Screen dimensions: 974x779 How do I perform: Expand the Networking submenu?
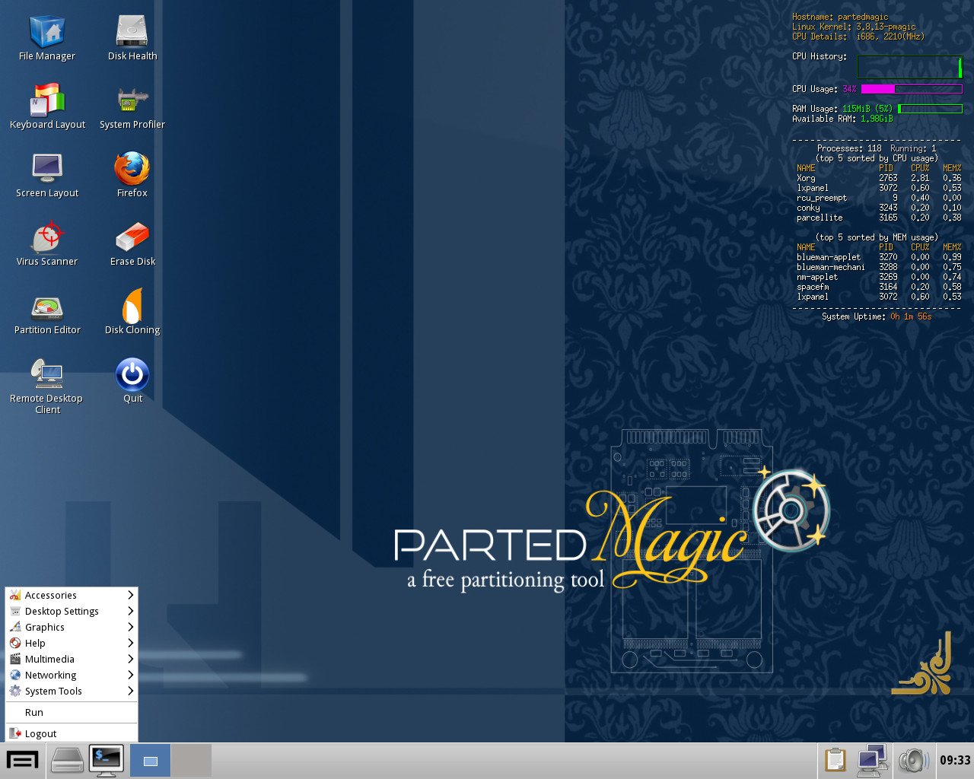50,675
